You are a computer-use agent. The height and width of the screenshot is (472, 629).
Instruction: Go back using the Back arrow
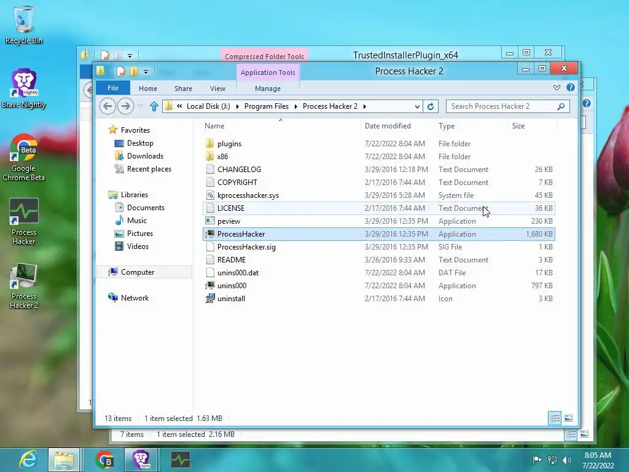pos(107,106)
